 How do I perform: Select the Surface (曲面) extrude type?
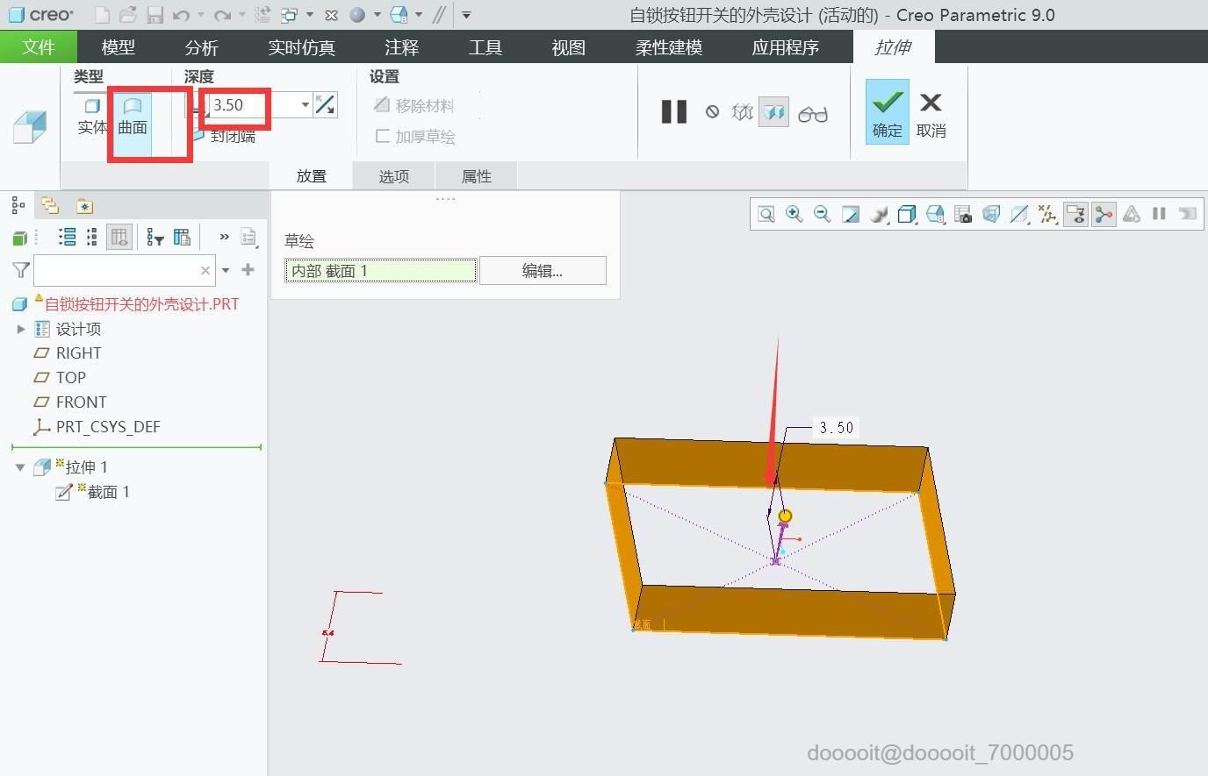tap(133, 117)
